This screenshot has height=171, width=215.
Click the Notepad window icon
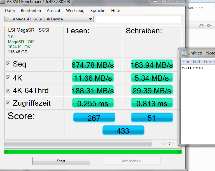tap(183, 53)
